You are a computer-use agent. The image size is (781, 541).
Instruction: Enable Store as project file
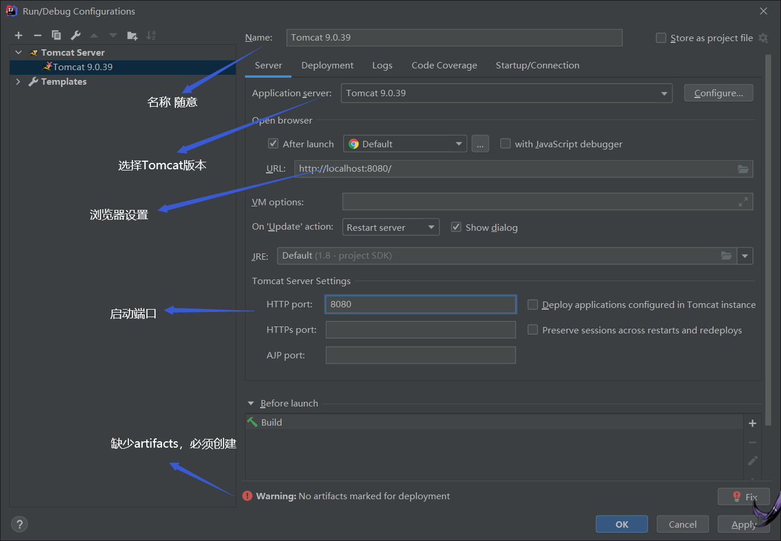(x=661, y=38)
